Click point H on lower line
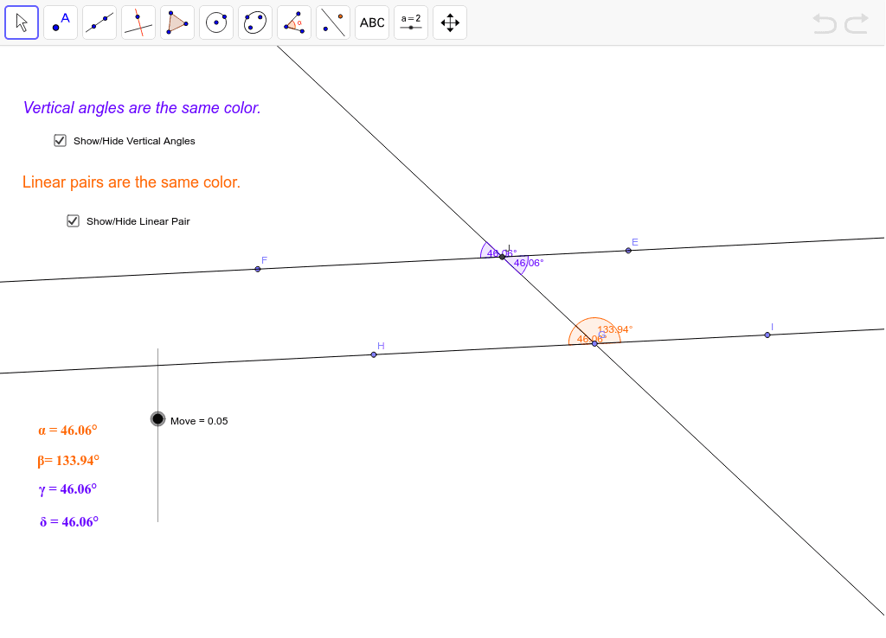The width and height of the screenshot is (886, 638). click(374, 354)
